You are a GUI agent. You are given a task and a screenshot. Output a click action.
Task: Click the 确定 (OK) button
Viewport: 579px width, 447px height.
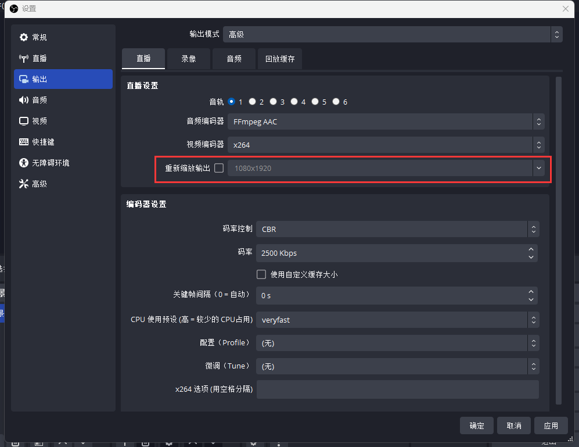click(x=476, y=425)
